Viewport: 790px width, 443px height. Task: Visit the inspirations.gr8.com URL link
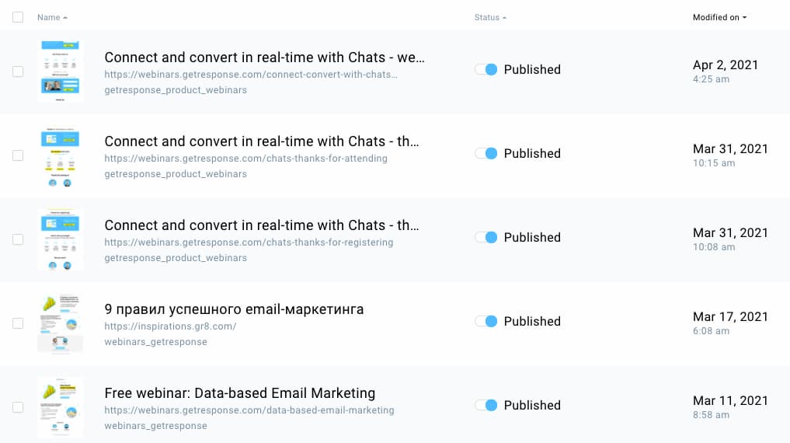pos(170,326)
